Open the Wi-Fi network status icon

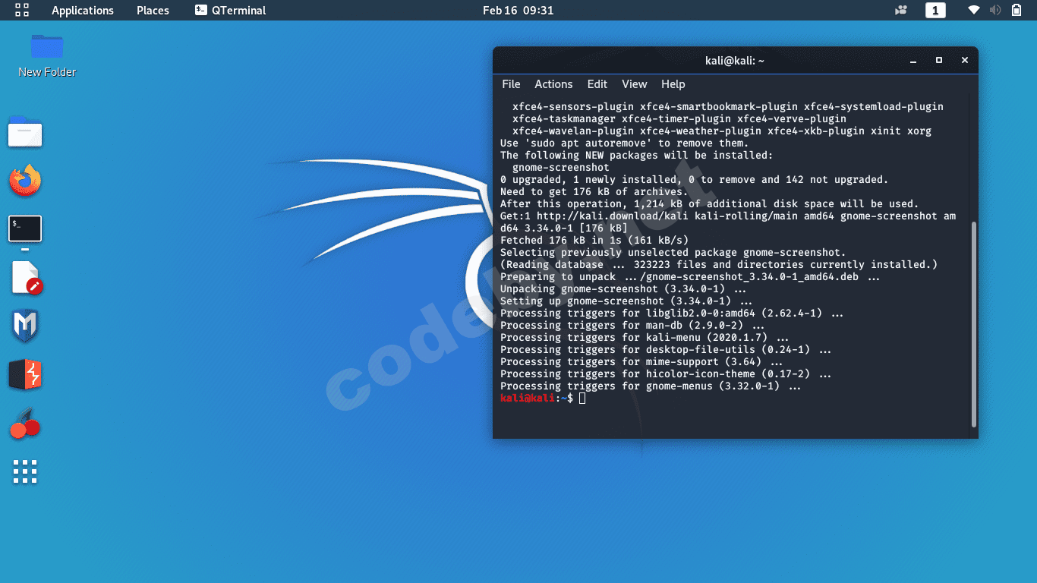coord(974,10)
